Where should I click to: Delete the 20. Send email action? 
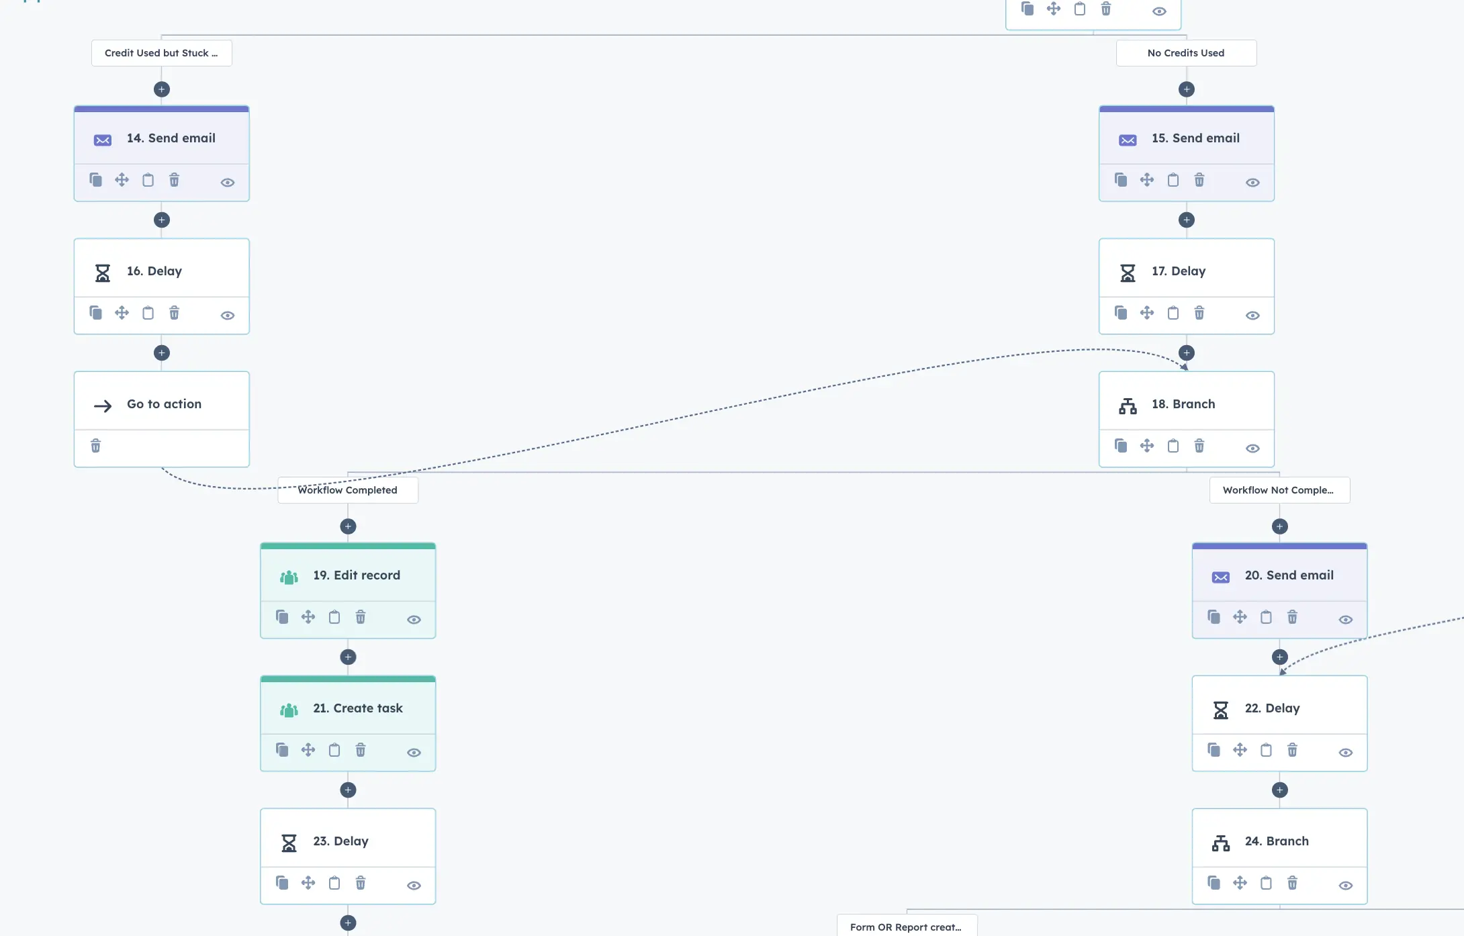[1293, 617]
